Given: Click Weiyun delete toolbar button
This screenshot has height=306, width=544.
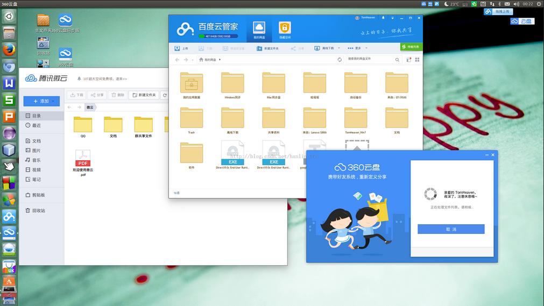Looking at the screenshot, I should (x=118, y=95).
